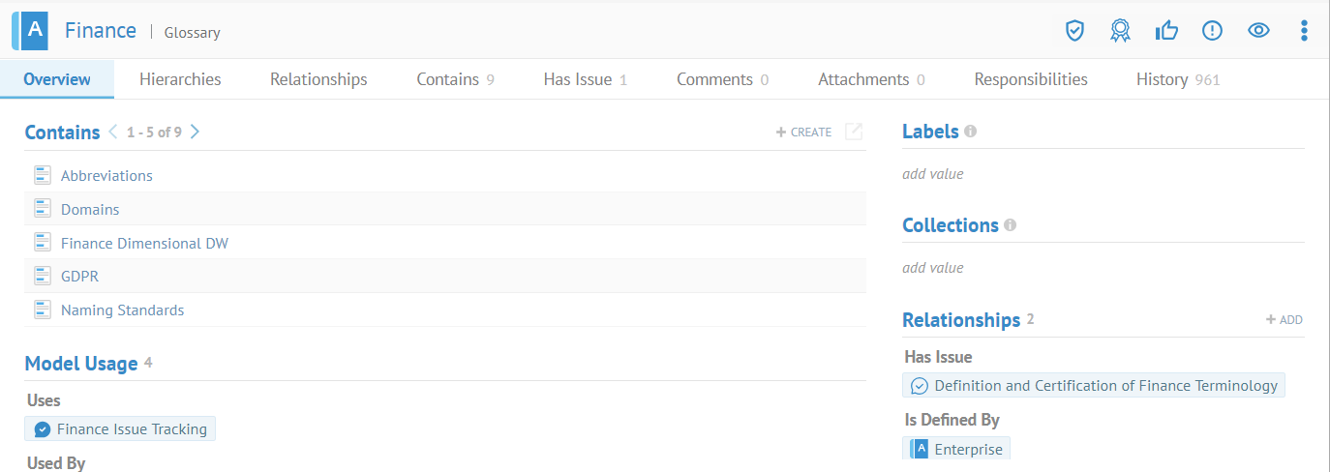This screenshot has height=472, width=1330.
Task: Open the Finance Issue Tracking link
Action: pyautogui.click(x=132, y=428)
